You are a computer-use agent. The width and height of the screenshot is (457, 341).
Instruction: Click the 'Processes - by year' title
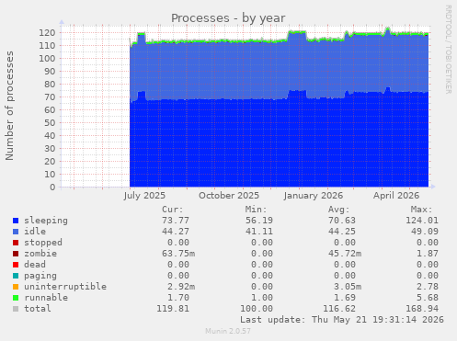coord(228,18)
